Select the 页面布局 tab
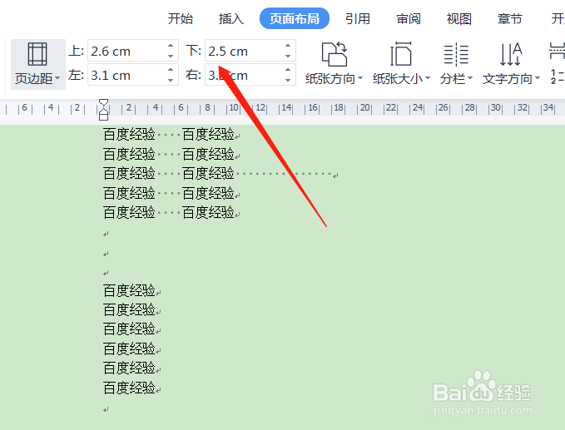 click(295, 18)
